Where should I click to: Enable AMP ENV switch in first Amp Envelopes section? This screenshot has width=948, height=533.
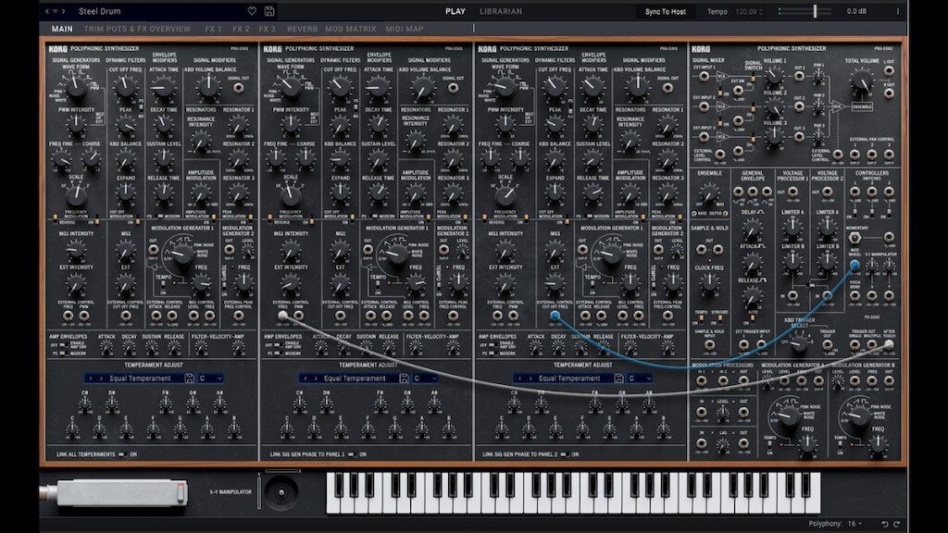[x=63, y=345]
